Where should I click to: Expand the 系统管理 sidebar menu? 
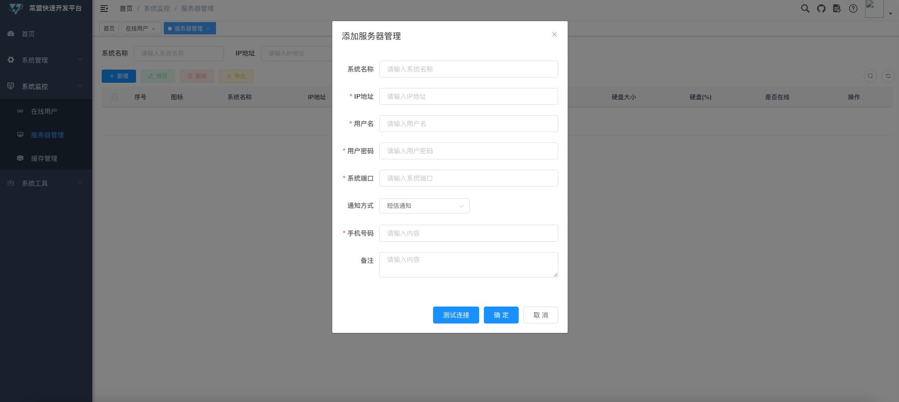pos(46,60)
